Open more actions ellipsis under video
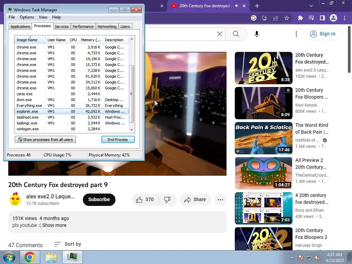The height and width of the screenshot is (264, 352). 220,200
